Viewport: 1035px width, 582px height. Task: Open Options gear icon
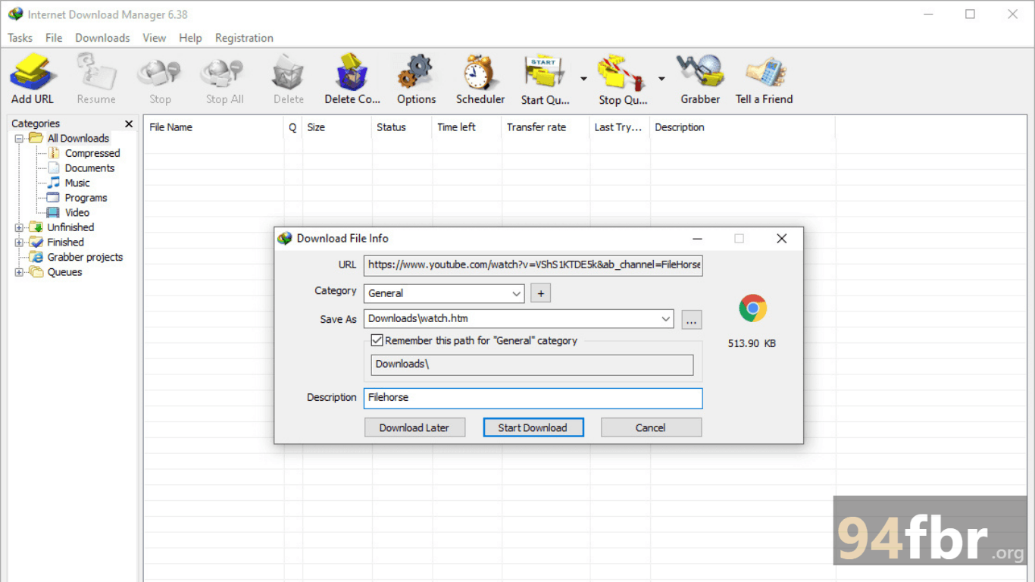pos(416,79)
